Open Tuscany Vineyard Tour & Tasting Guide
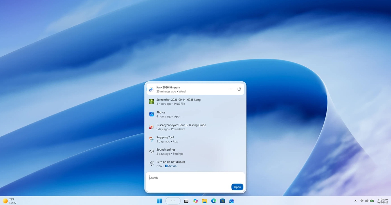The height and width of the screenshot is (205, 391). coord(195,127)
